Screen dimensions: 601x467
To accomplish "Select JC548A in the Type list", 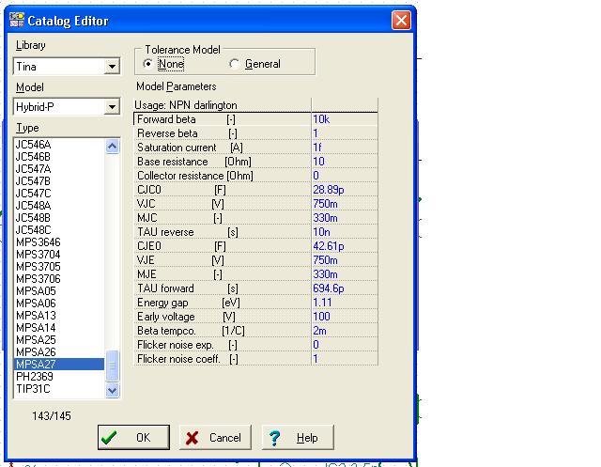I will (59, 206).
